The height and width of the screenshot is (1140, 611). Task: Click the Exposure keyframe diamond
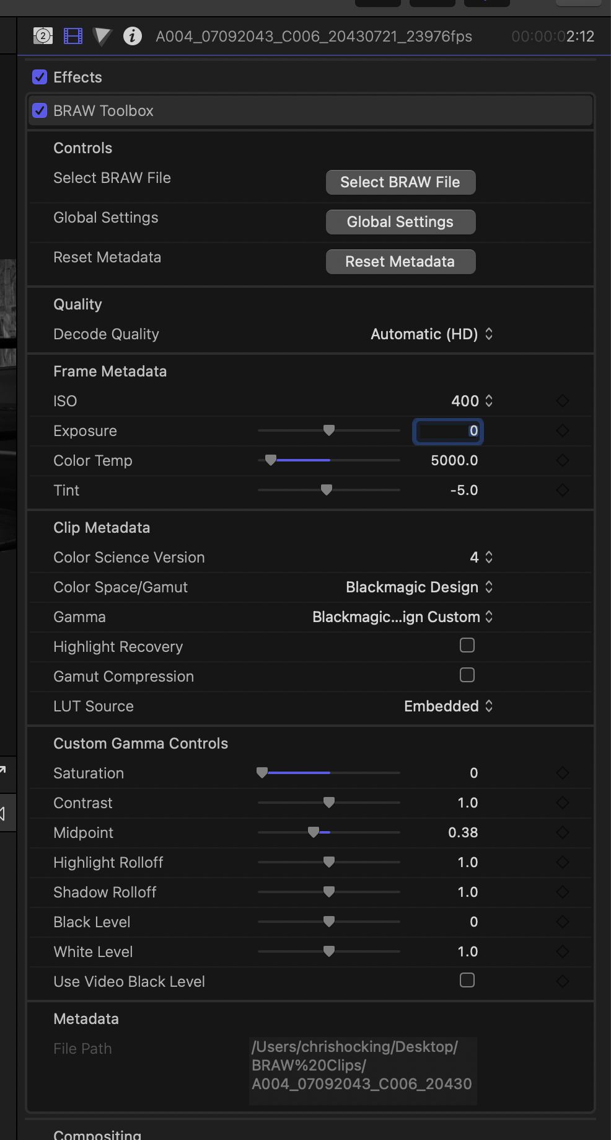(x=563, y=430)
